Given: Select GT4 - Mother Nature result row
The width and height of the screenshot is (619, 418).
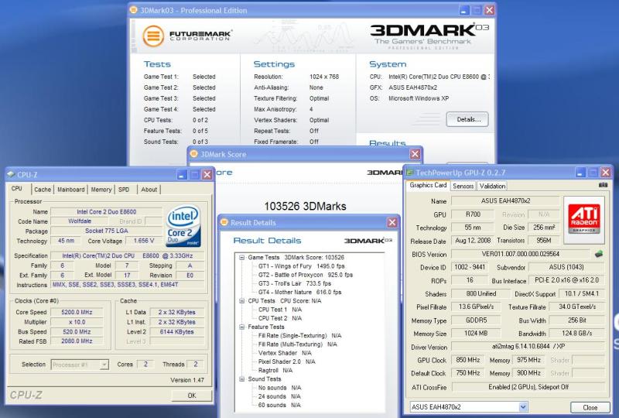Looking at the screenshot, I should coord(299,293).
